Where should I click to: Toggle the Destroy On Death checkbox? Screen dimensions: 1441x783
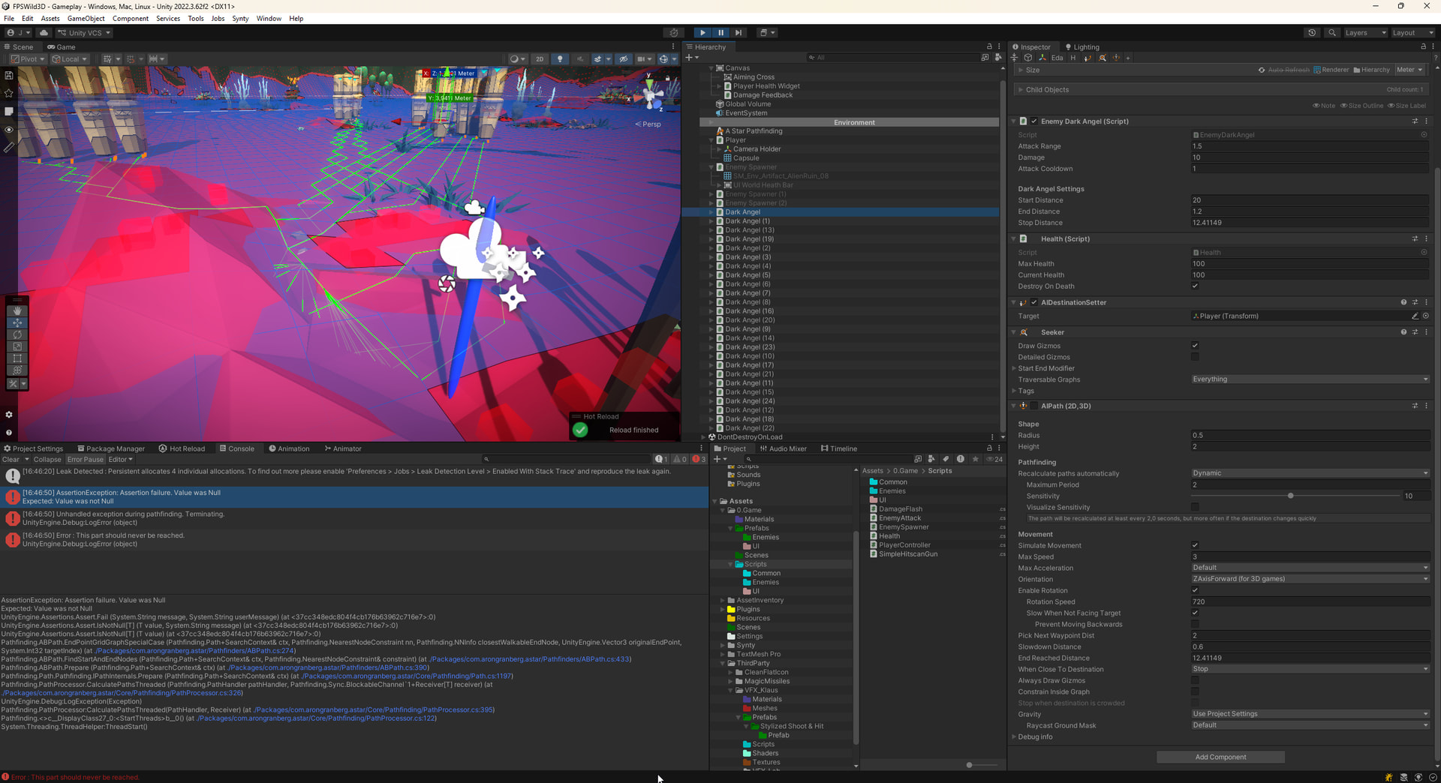click(x=1195, y=286)
